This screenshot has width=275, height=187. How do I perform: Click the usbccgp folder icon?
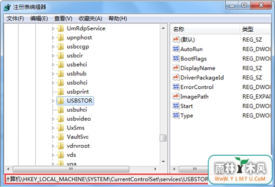(x=61, y=47)
